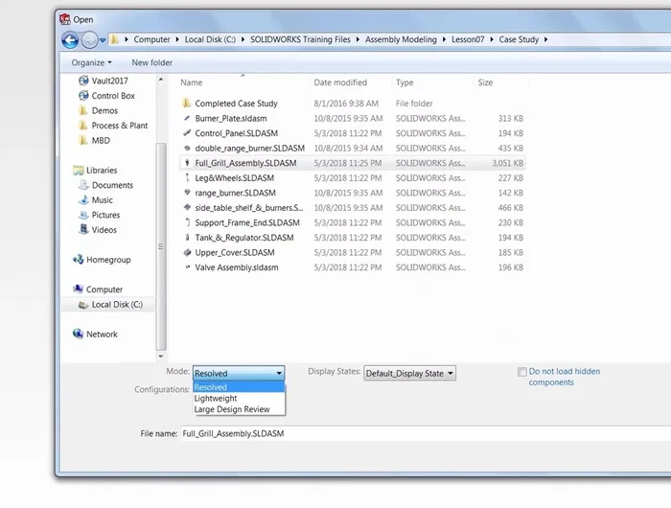The image size is (671, 508).
Task: Click the Completed Case Study folder icon
Action: coord(186,104)
